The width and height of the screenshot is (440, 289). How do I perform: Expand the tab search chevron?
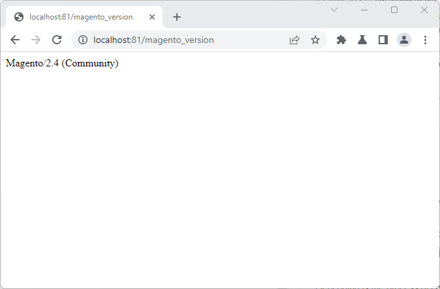click(x=334, y=10)
